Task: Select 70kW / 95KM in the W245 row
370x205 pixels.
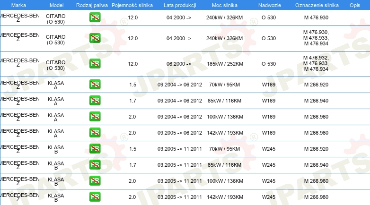Action: click(224, 149)
